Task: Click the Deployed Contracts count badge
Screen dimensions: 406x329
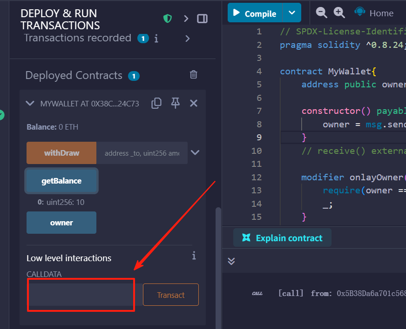Action: (x=134, y=76)
